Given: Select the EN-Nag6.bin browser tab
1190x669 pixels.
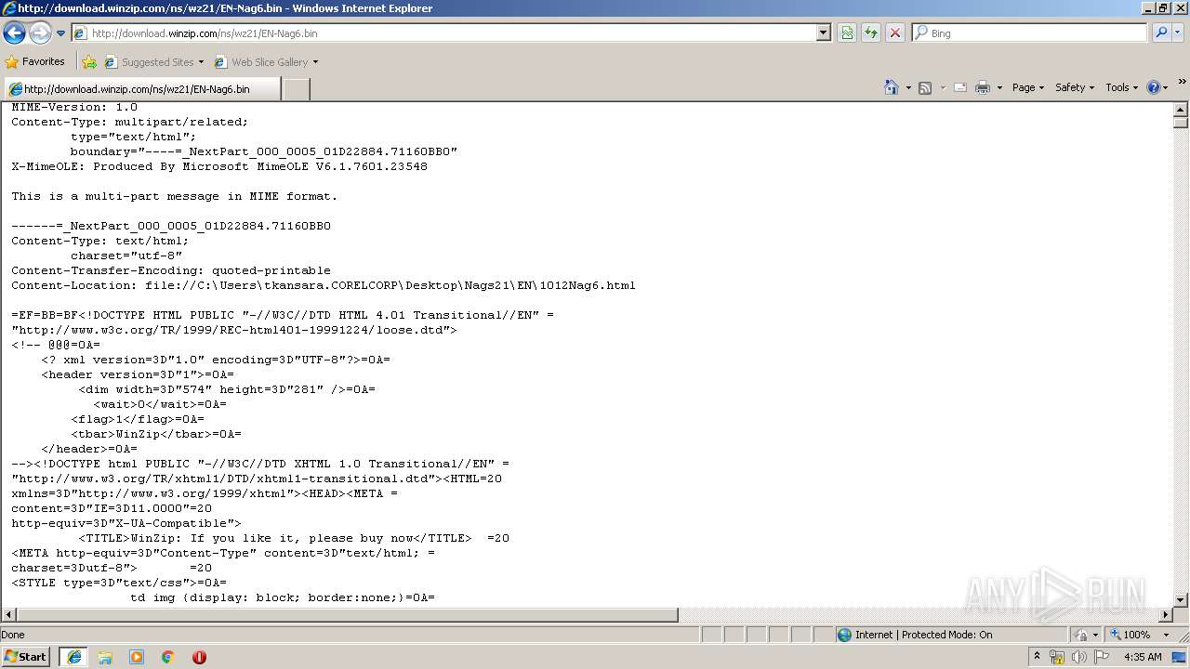Looking at the screenshot, I should [x=140, y=89].
